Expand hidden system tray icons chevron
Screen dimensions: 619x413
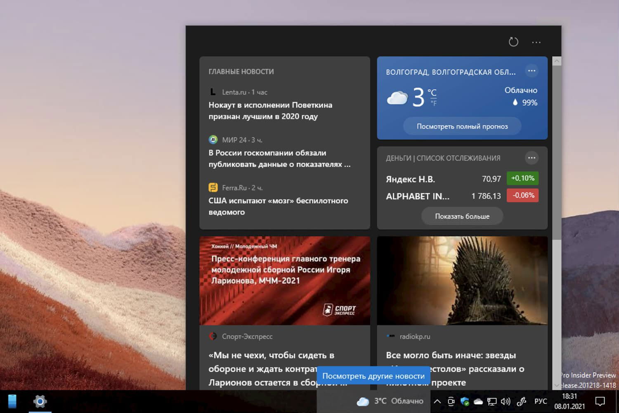coord(437,401)
